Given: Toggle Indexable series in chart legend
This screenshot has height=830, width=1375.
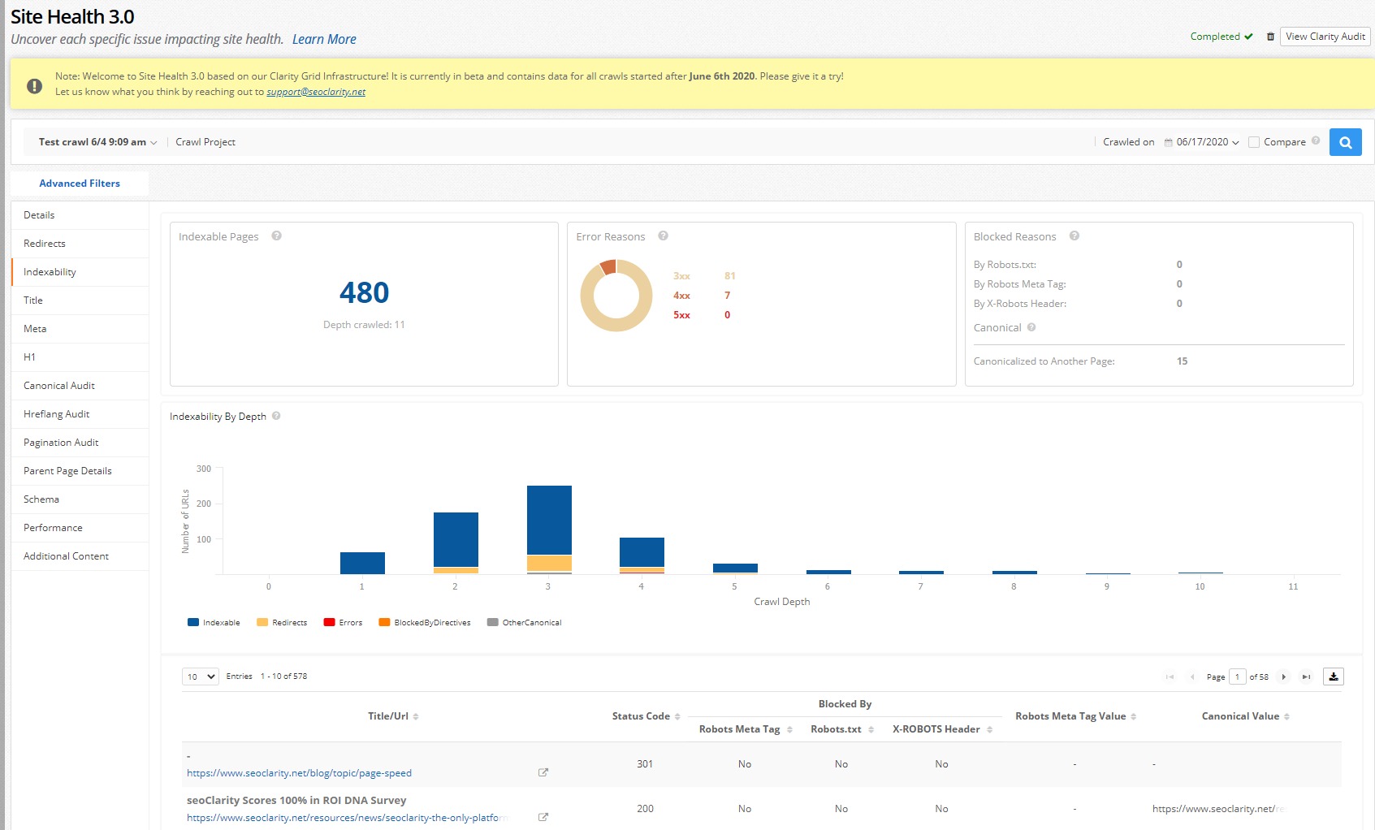Looking at the screenshot, I should pyautogui.click(x=214, y=623).
